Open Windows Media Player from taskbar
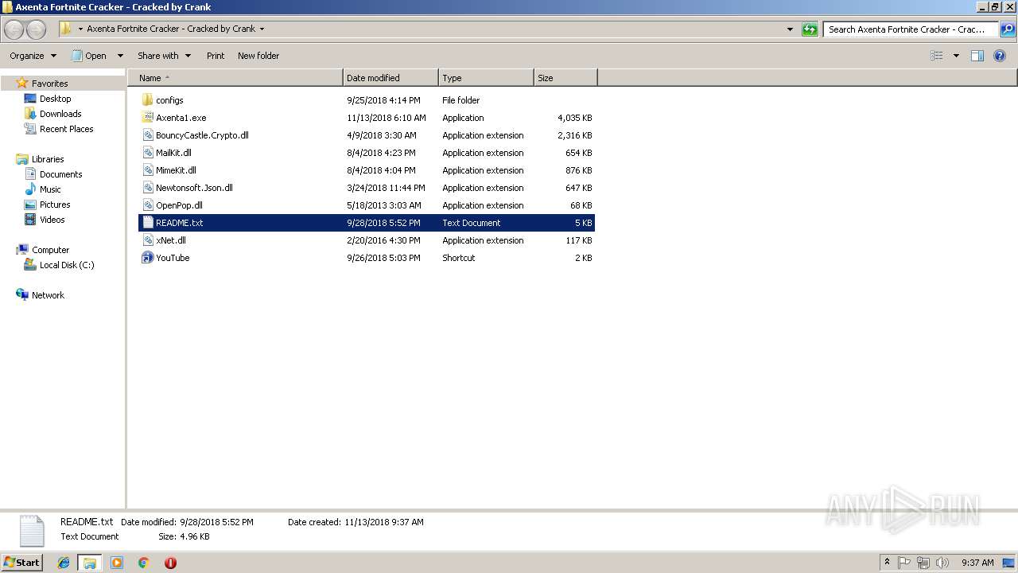Screen dimensions: 1018x573 117,563
